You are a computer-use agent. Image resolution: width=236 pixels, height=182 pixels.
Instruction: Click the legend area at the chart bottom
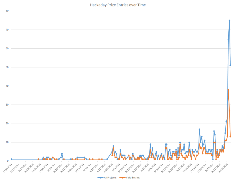click(x=118, y=178)
